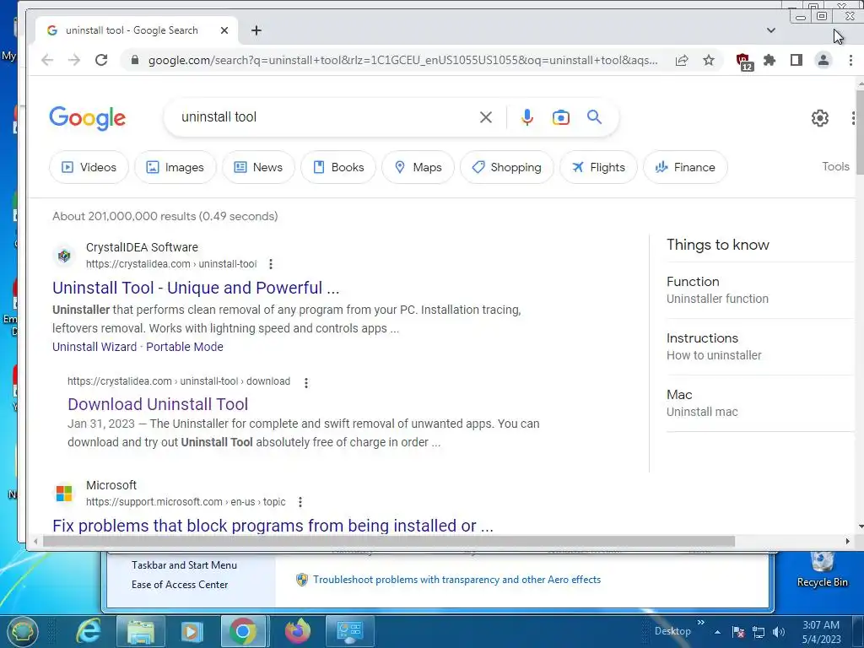
Task: Open 'Troubleshoot problems with transparency' in Control Panel
Action: point(456,579)
